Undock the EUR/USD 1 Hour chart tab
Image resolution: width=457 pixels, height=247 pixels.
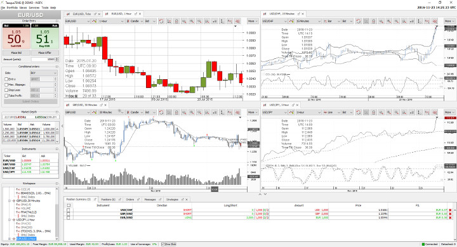pos(136,14)
